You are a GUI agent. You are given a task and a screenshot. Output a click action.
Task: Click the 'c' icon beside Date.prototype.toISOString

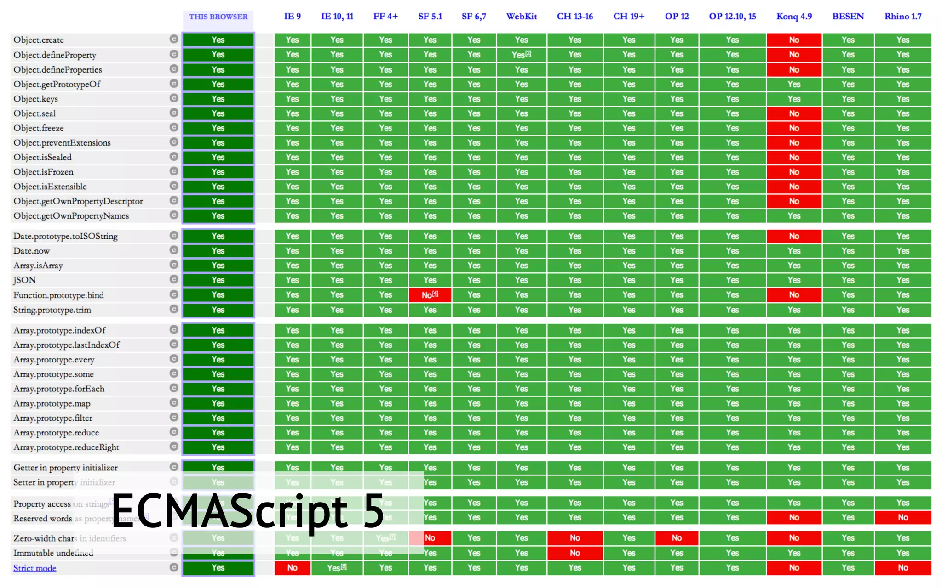click(174, 236)
